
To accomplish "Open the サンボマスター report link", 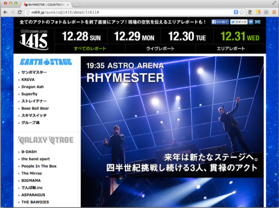I will (x=34, y=72).
